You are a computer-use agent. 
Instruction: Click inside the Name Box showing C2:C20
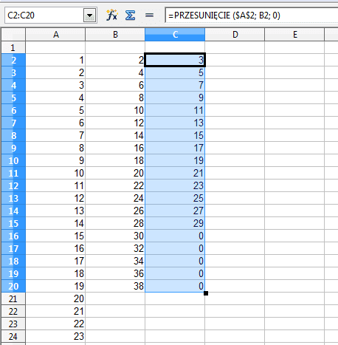[44, 16]
